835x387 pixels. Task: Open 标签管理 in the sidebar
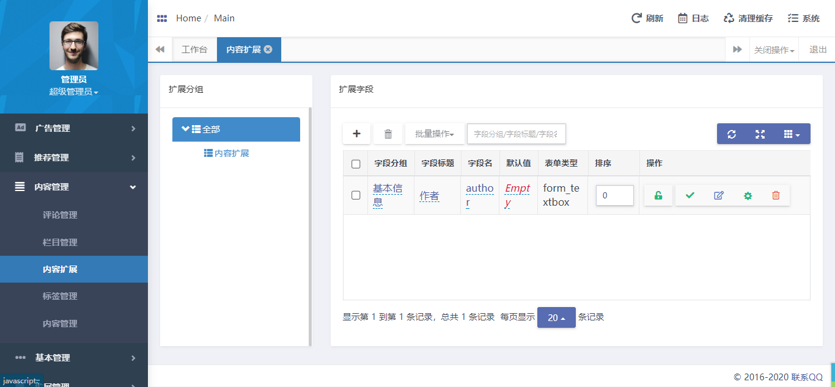[60, 296]
